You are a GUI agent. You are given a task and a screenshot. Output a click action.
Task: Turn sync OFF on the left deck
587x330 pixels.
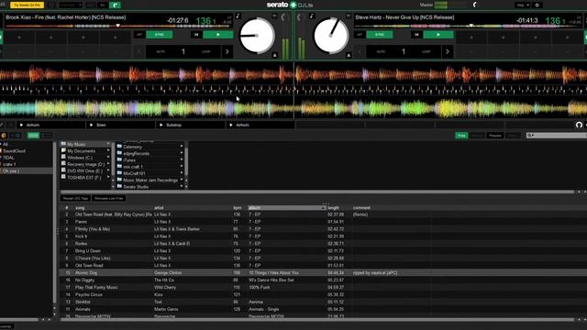click(139, 35)
